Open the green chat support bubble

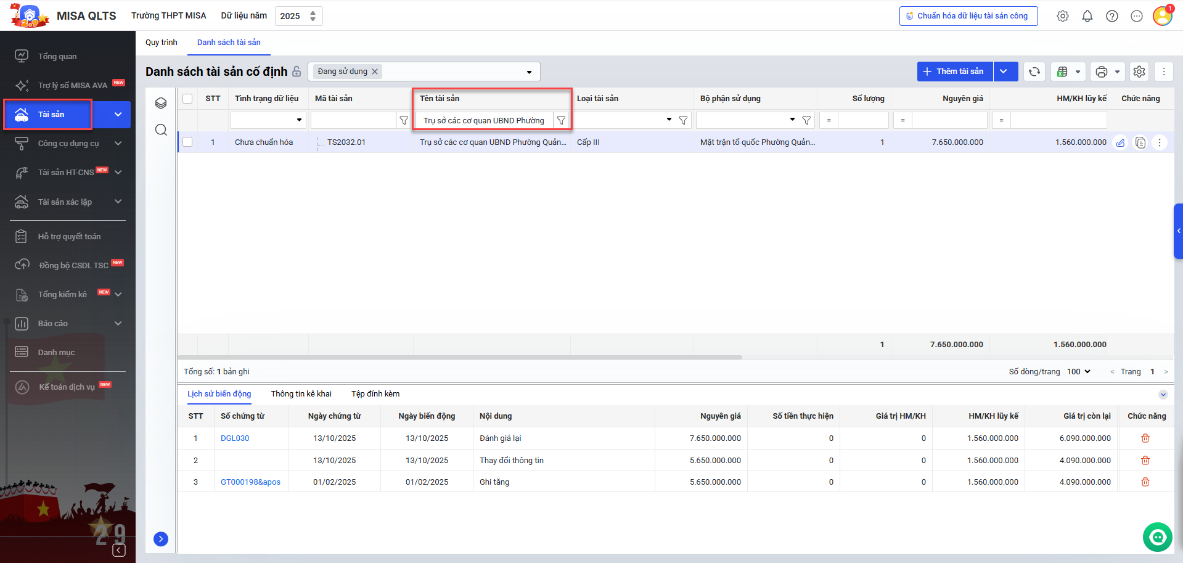[1157, 537]
